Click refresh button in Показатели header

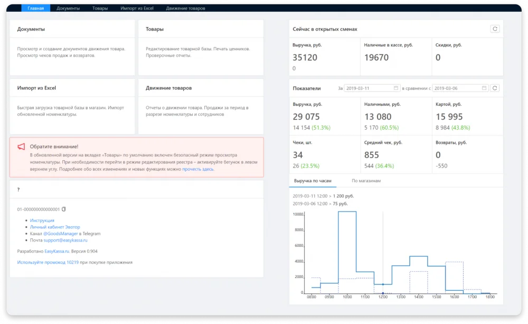[x=495, y=88]
